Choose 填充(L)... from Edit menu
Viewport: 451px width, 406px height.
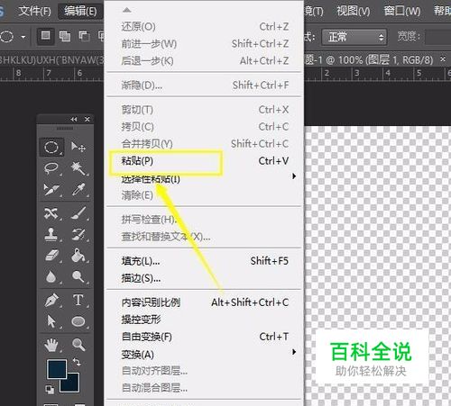[x=205, y=261]
